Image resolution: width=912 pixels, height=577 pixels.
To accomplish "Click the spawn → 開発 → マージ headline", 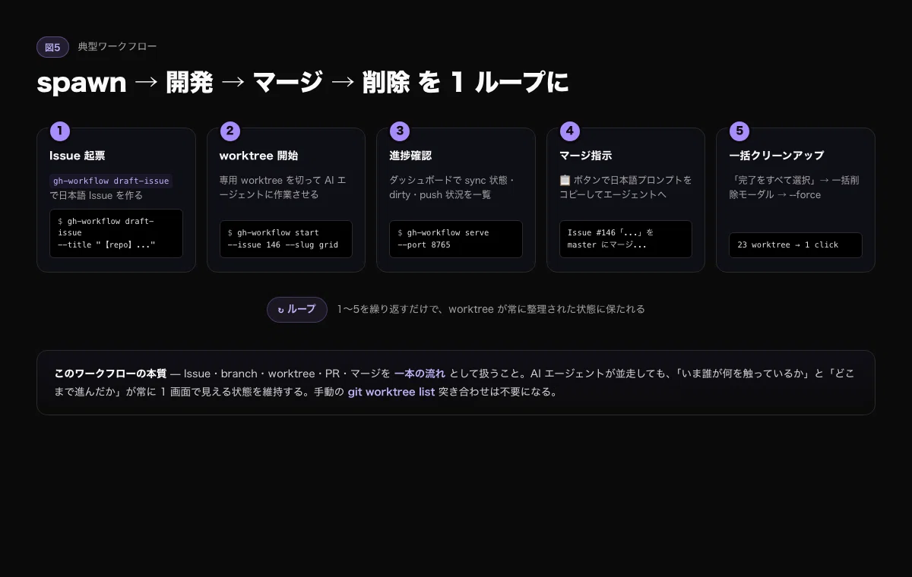I will coord(302,82).
